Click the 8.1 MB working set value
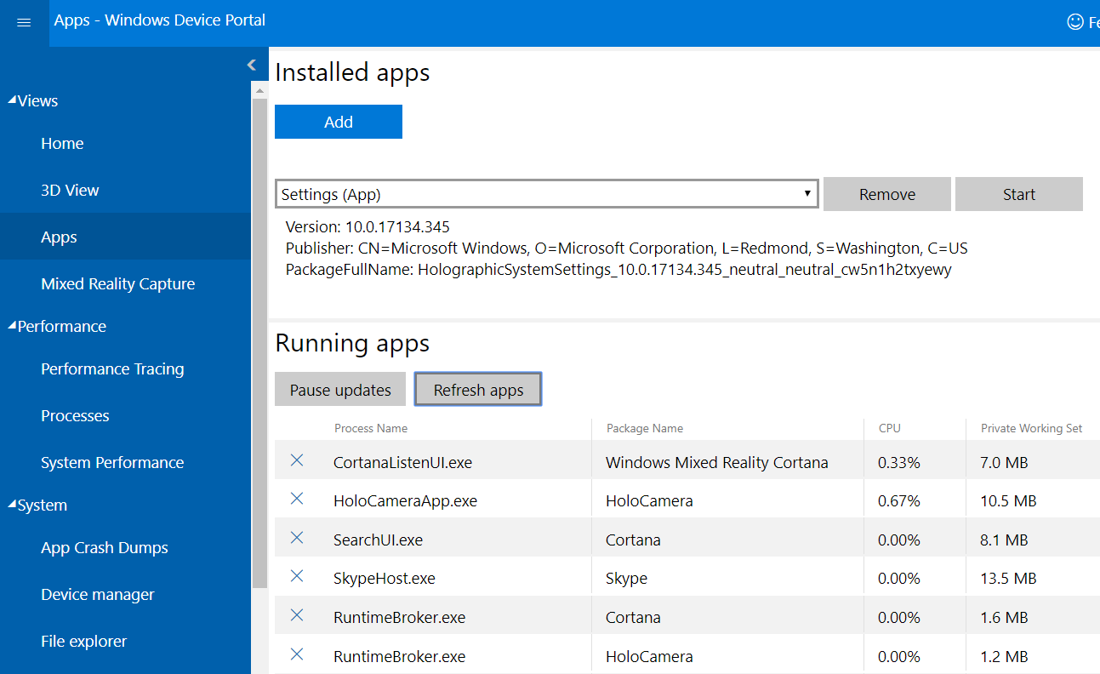Viewport: 1100px width, 674px height. click(1004, 540)
